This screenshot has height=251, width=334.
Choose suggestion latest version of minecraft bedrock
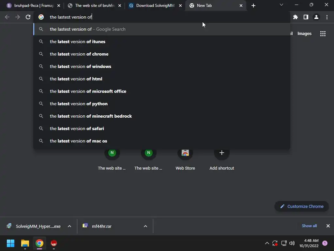(x=162, y=116)
